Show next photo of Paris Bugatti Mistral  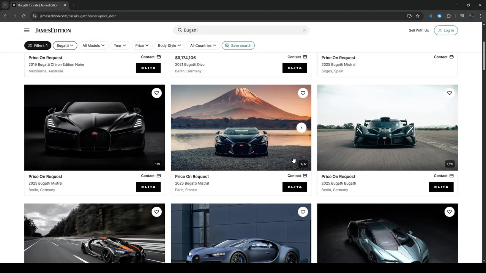point(301,127)
